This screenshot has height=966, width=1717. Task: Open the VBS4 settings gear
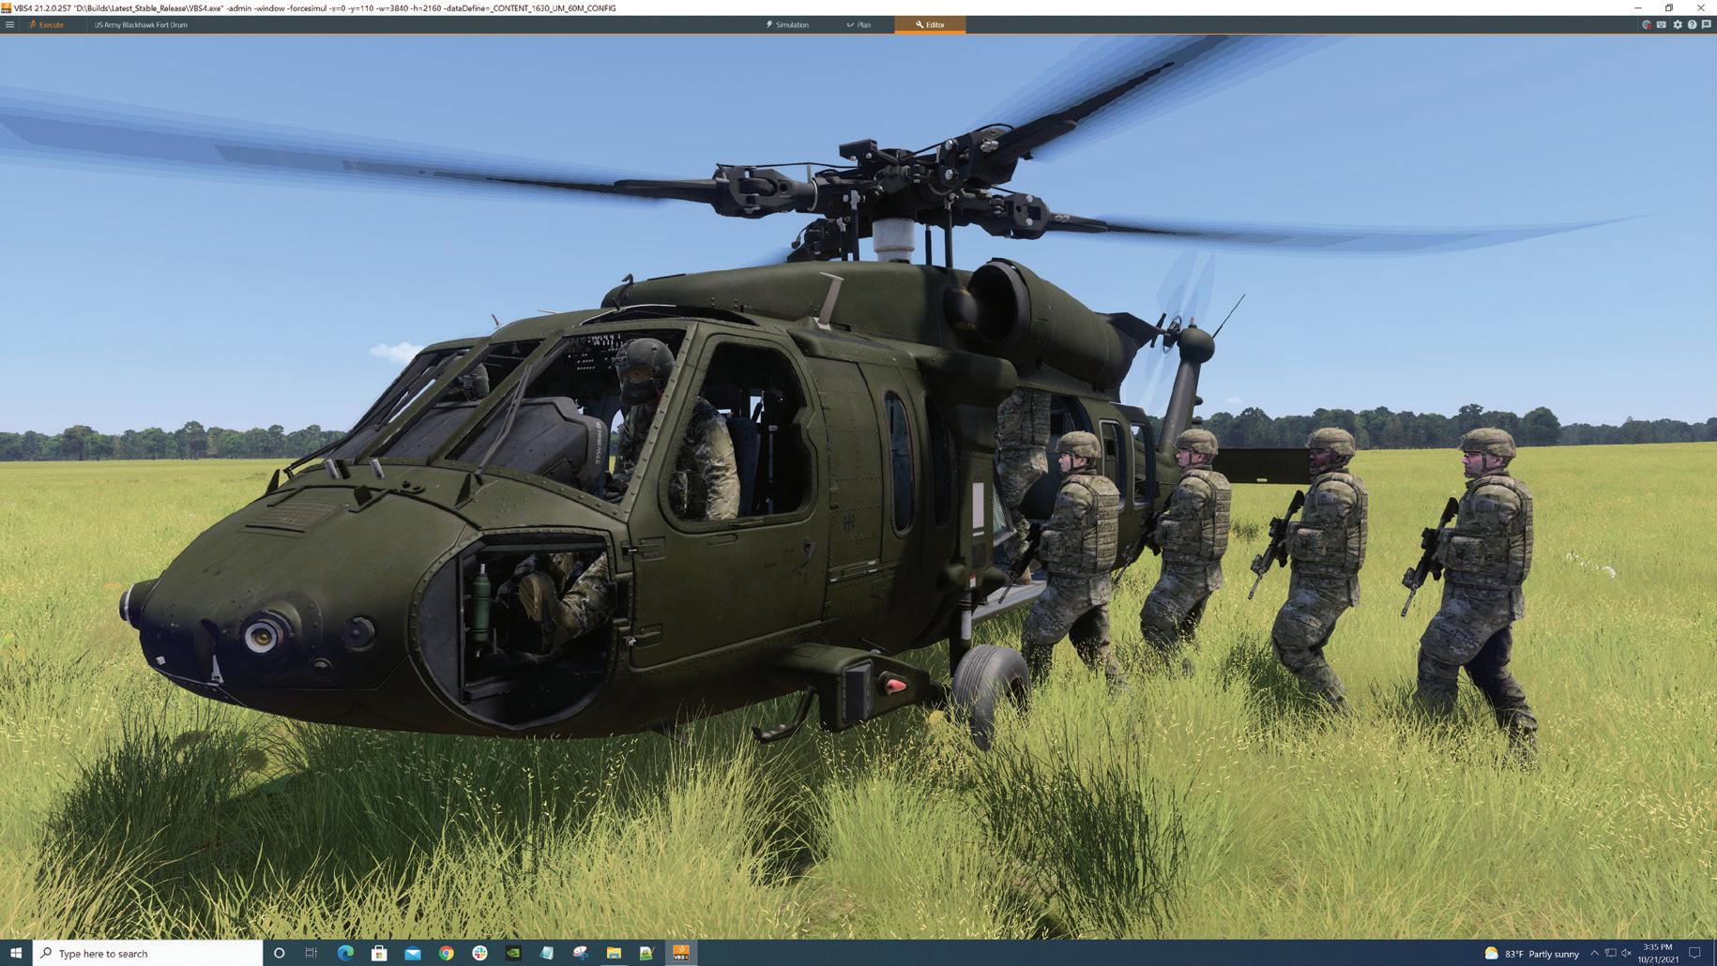[1678, 24]
